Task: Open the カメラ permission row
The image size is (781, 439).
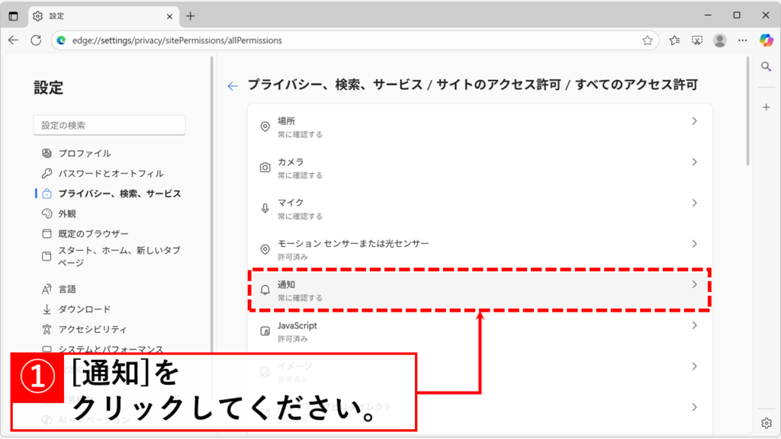Action: pyautogui.click(x=480, y=168)
